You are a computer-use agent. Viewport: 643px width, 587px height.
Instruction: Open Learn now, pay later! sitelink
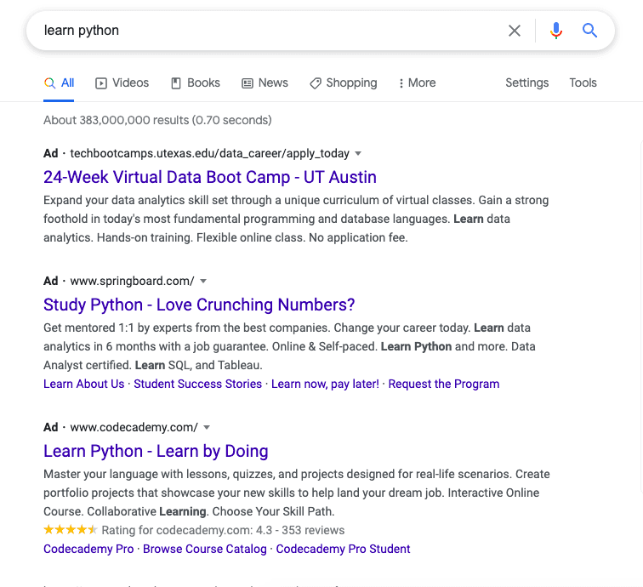tap(325, 384)
